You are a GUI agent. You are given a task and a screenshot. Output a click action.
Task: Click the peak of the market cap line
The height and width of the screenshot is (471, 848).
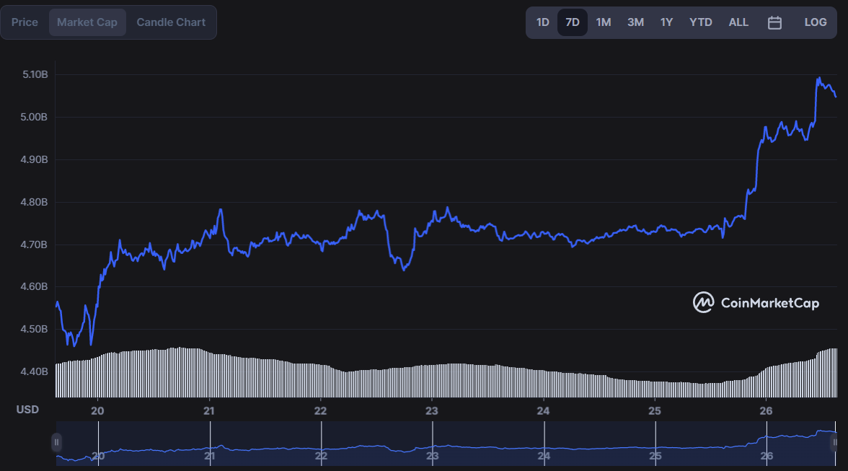coord(819,79)
